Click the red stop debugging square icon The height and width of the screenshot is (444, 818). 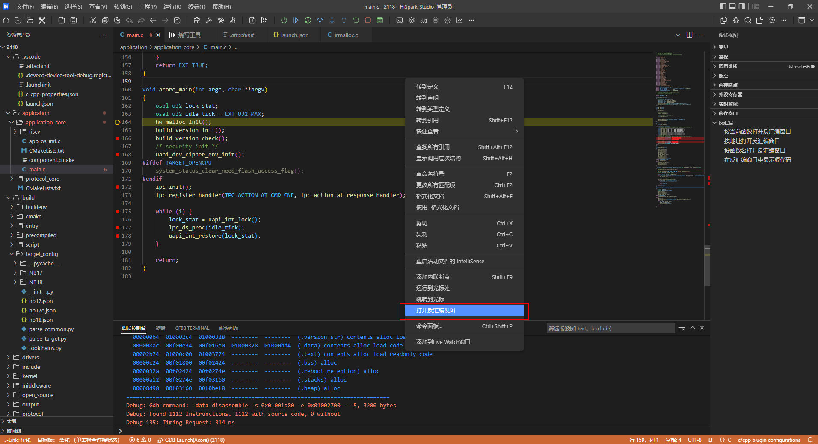point(368,20)
